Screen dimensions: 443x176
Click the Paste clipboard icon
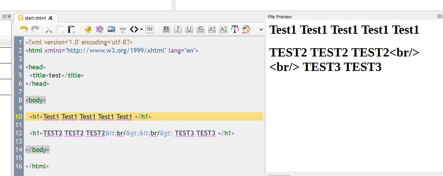pyautogui.click(x=71, y=29)
